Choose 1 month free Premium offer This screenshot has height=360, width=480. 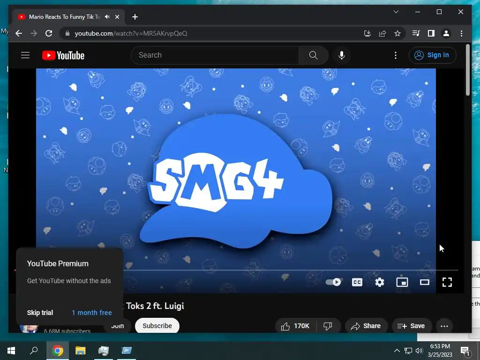pos(92,313)
